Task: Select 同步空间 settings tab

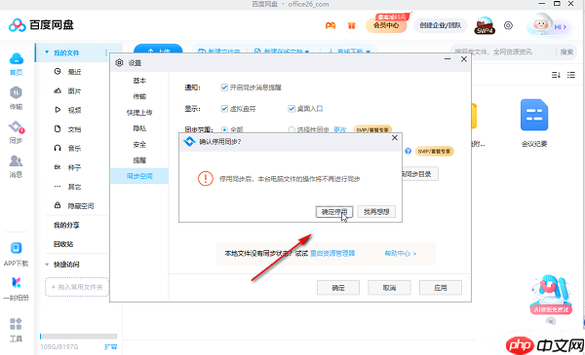Action: point(139,176)
